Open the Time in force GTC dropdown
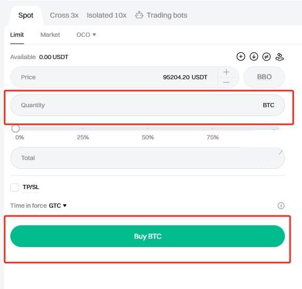302x289 pixels. (x=57, y=206)
